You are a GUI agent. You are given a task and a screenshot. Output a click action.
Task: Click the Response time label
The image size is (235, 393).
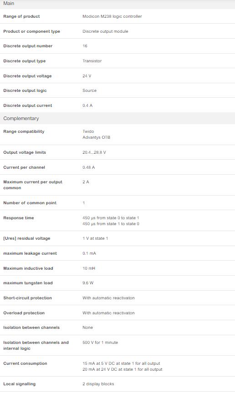(x=19, y=218)
